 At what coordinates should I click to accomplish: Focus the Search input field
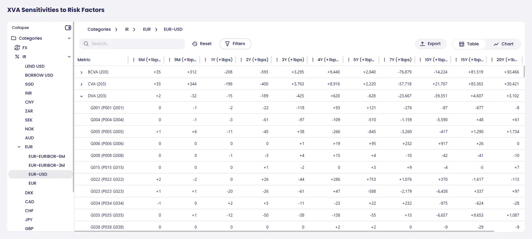pyautogui.click(x=132, y=44)
